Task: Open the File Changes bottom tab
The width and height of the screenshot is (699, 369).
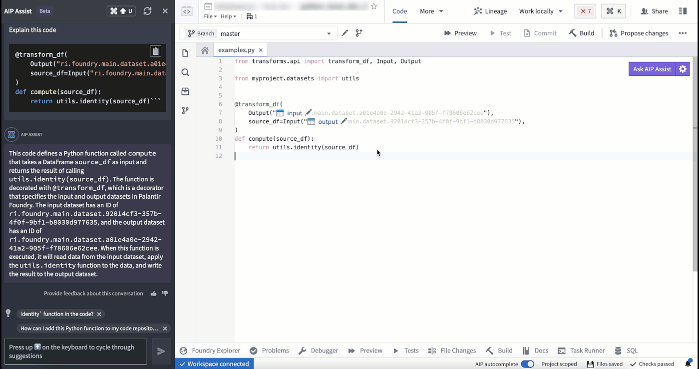Action: coord(452,351)
